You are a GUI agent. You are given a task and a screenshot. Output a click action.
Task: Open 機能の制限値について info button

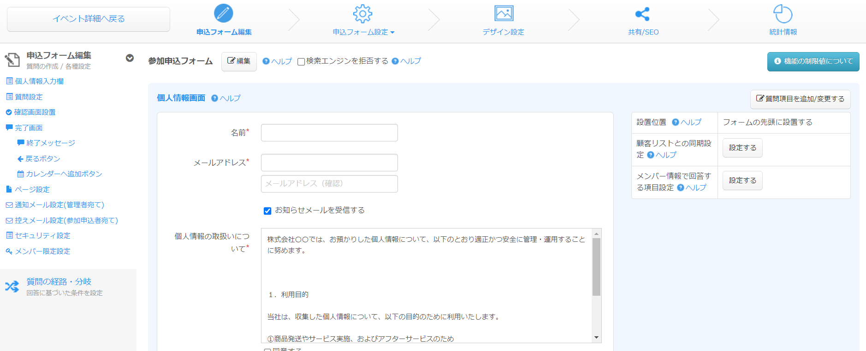(813, 61)
